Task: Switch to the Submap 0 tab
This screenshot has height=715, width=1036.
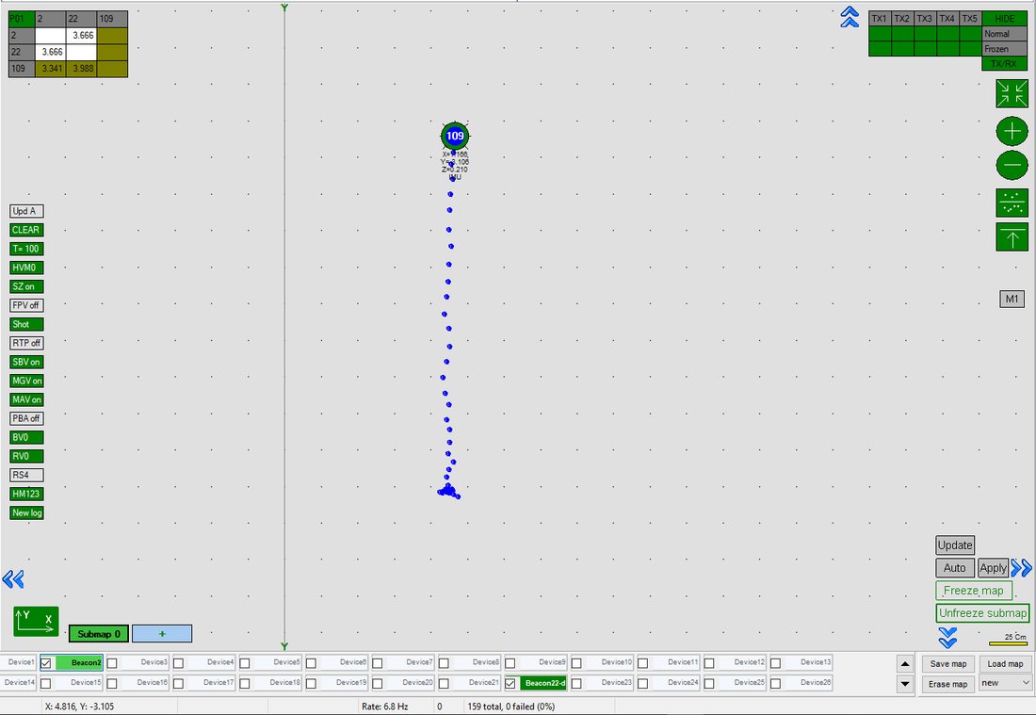Action: click(99, 634)
